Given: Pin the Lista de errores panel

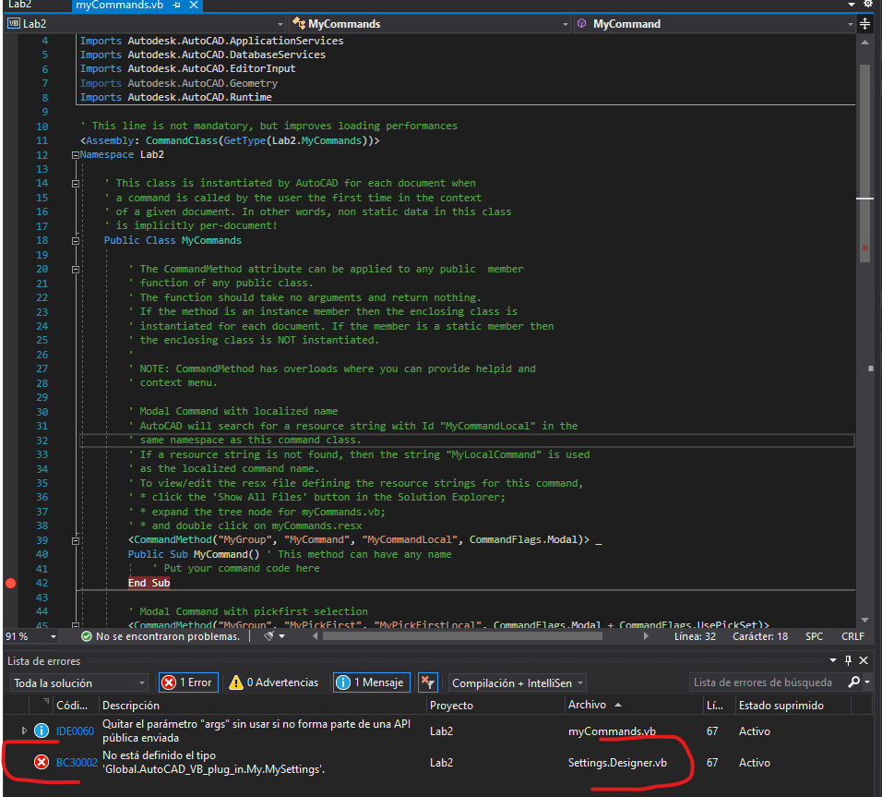Looking at the screenshot, I should click(848, 660).
